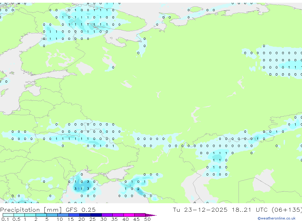Click the legend label '40'
Viewport: 302px width, 221px height.
(125, 219)
